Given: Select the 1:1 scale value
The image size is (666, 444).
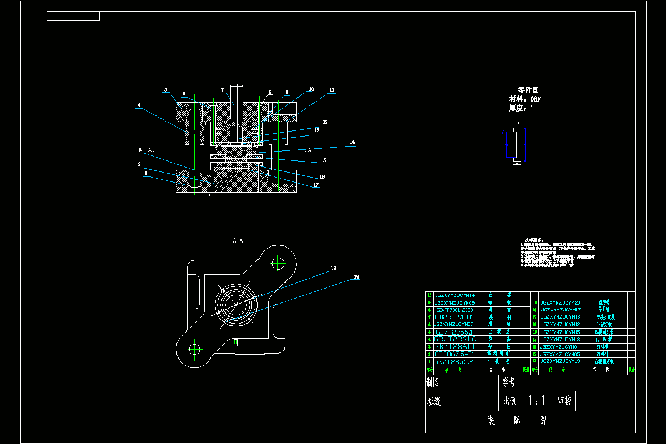Looking at the screenshot, I should click(537, 401).
